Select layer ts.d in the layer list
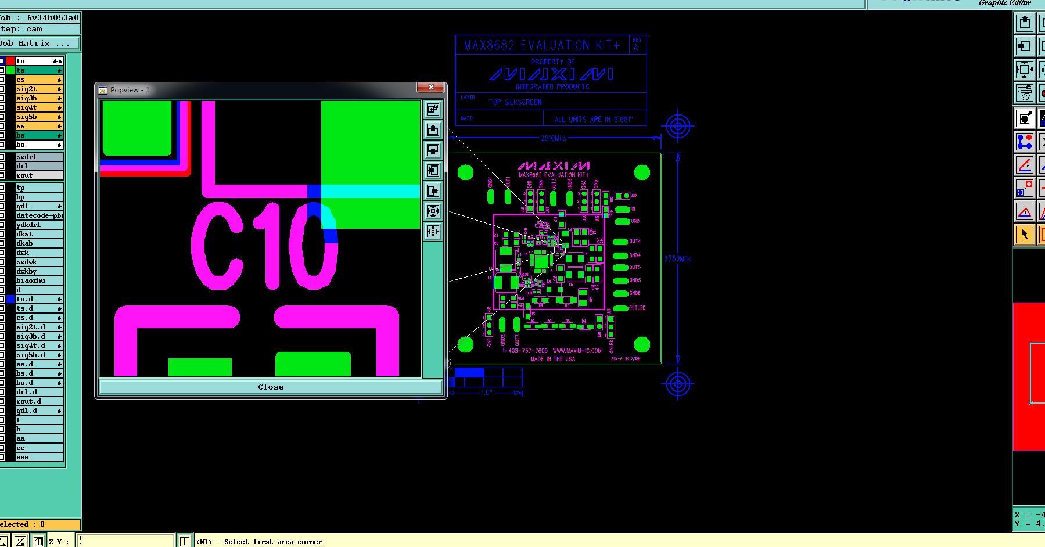The image size is (1045, 547). [39, 308]
